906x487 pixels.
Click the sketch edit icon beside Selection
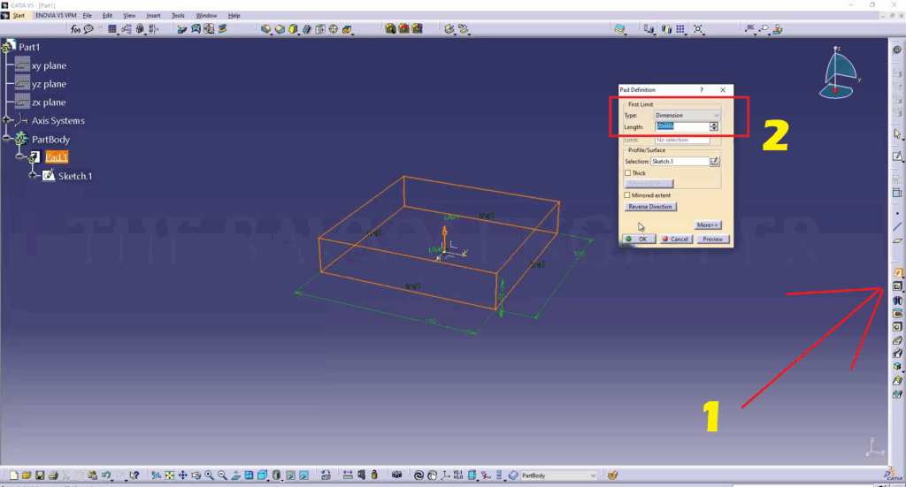click(715, 162)
